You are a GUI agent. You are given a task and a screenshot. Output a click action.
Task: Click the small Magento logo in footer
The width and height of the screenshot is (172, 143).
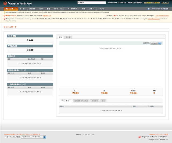pos(140,137)
